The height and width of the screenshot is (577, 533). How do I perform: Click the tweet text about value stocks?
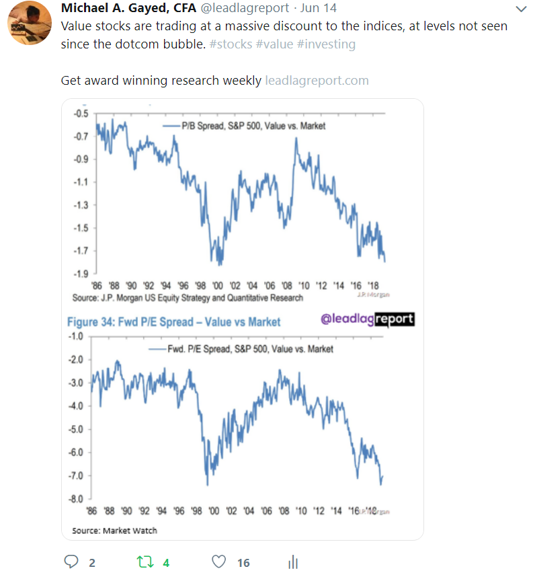(284, 27)
